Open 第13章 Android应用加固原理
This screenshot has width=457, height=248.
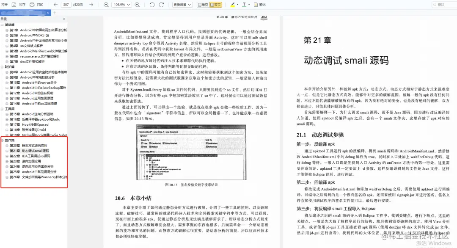[31, 98]
